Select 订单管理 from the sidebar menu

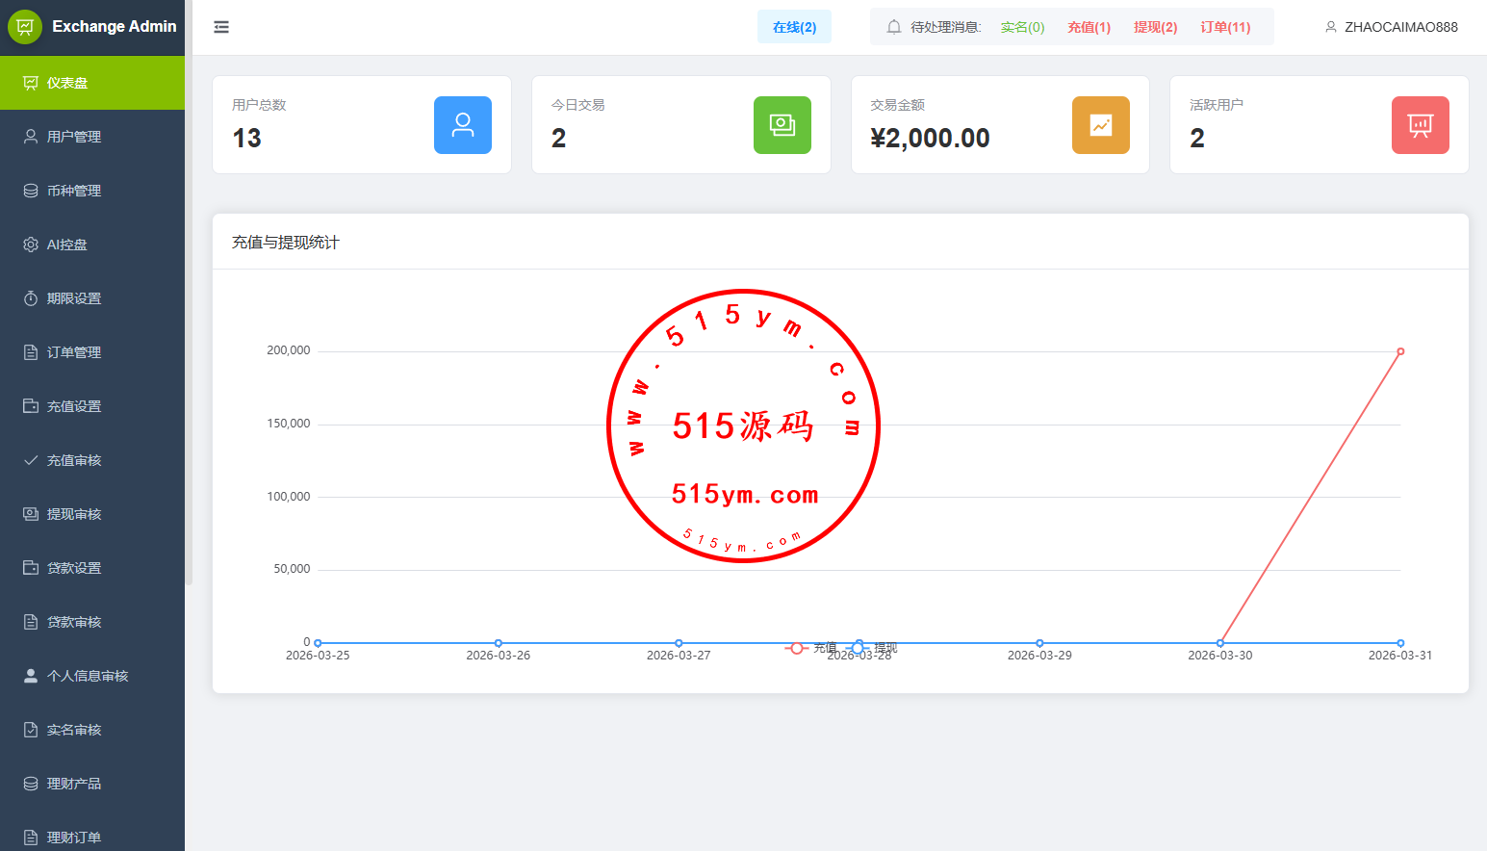click(x=74, y=352)
